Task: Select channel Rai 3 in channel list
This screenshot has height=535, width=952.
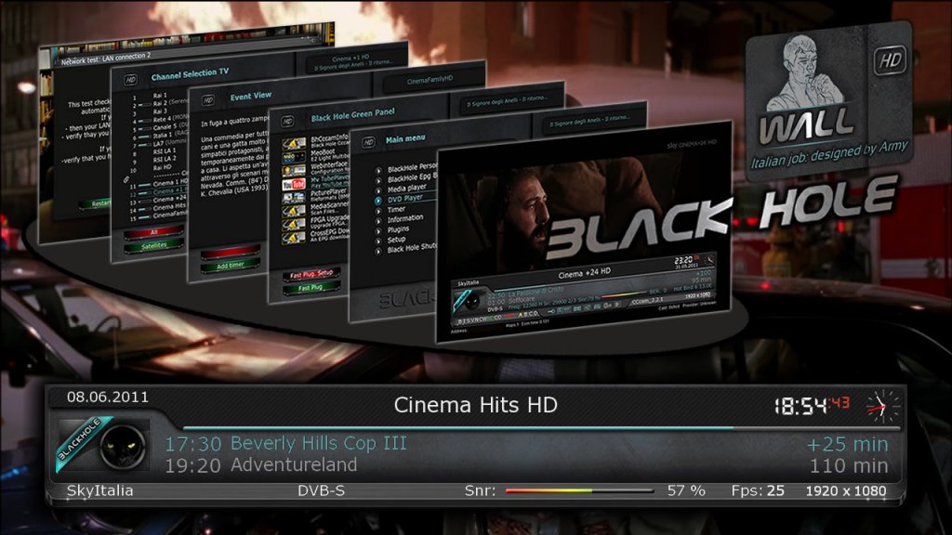Action: click(x=160, y=111)
